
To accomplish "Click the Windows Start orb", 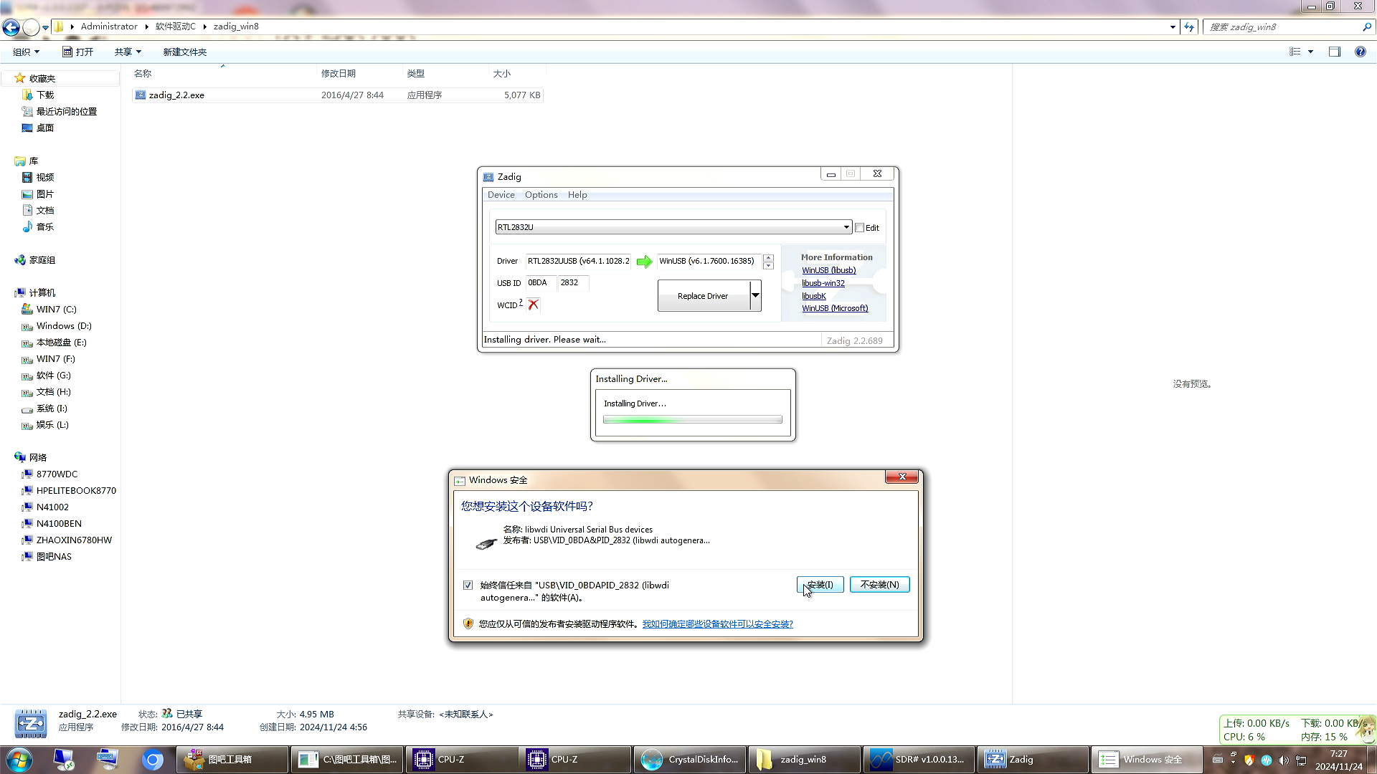I will (19, 760).
